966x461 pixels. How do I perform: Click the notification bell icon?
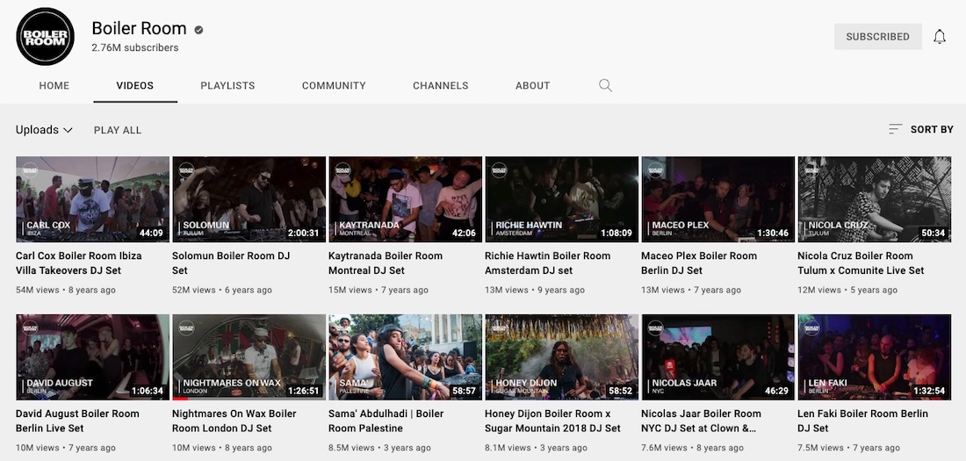pos(940,37)
